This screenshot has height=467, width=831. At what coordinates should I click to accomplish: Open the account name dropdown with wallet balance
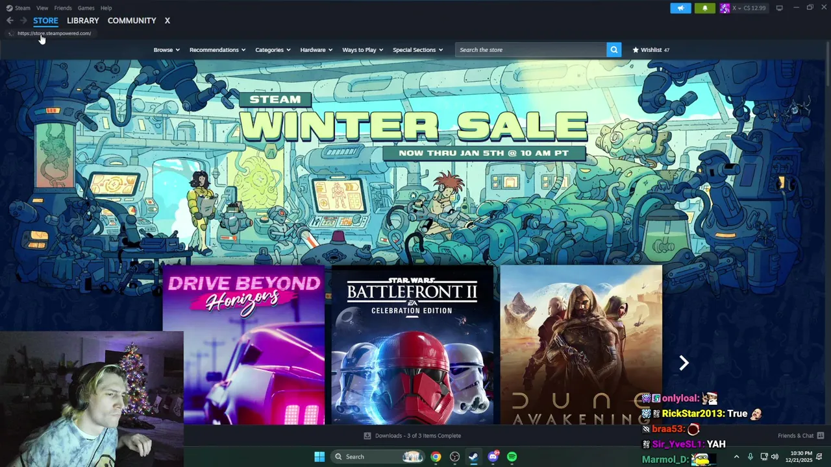coord(749,8)
